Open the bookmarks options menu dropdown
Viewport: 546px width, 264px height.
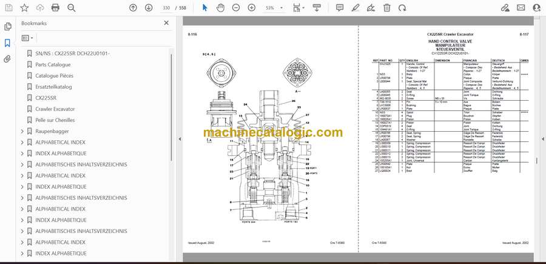27,38
